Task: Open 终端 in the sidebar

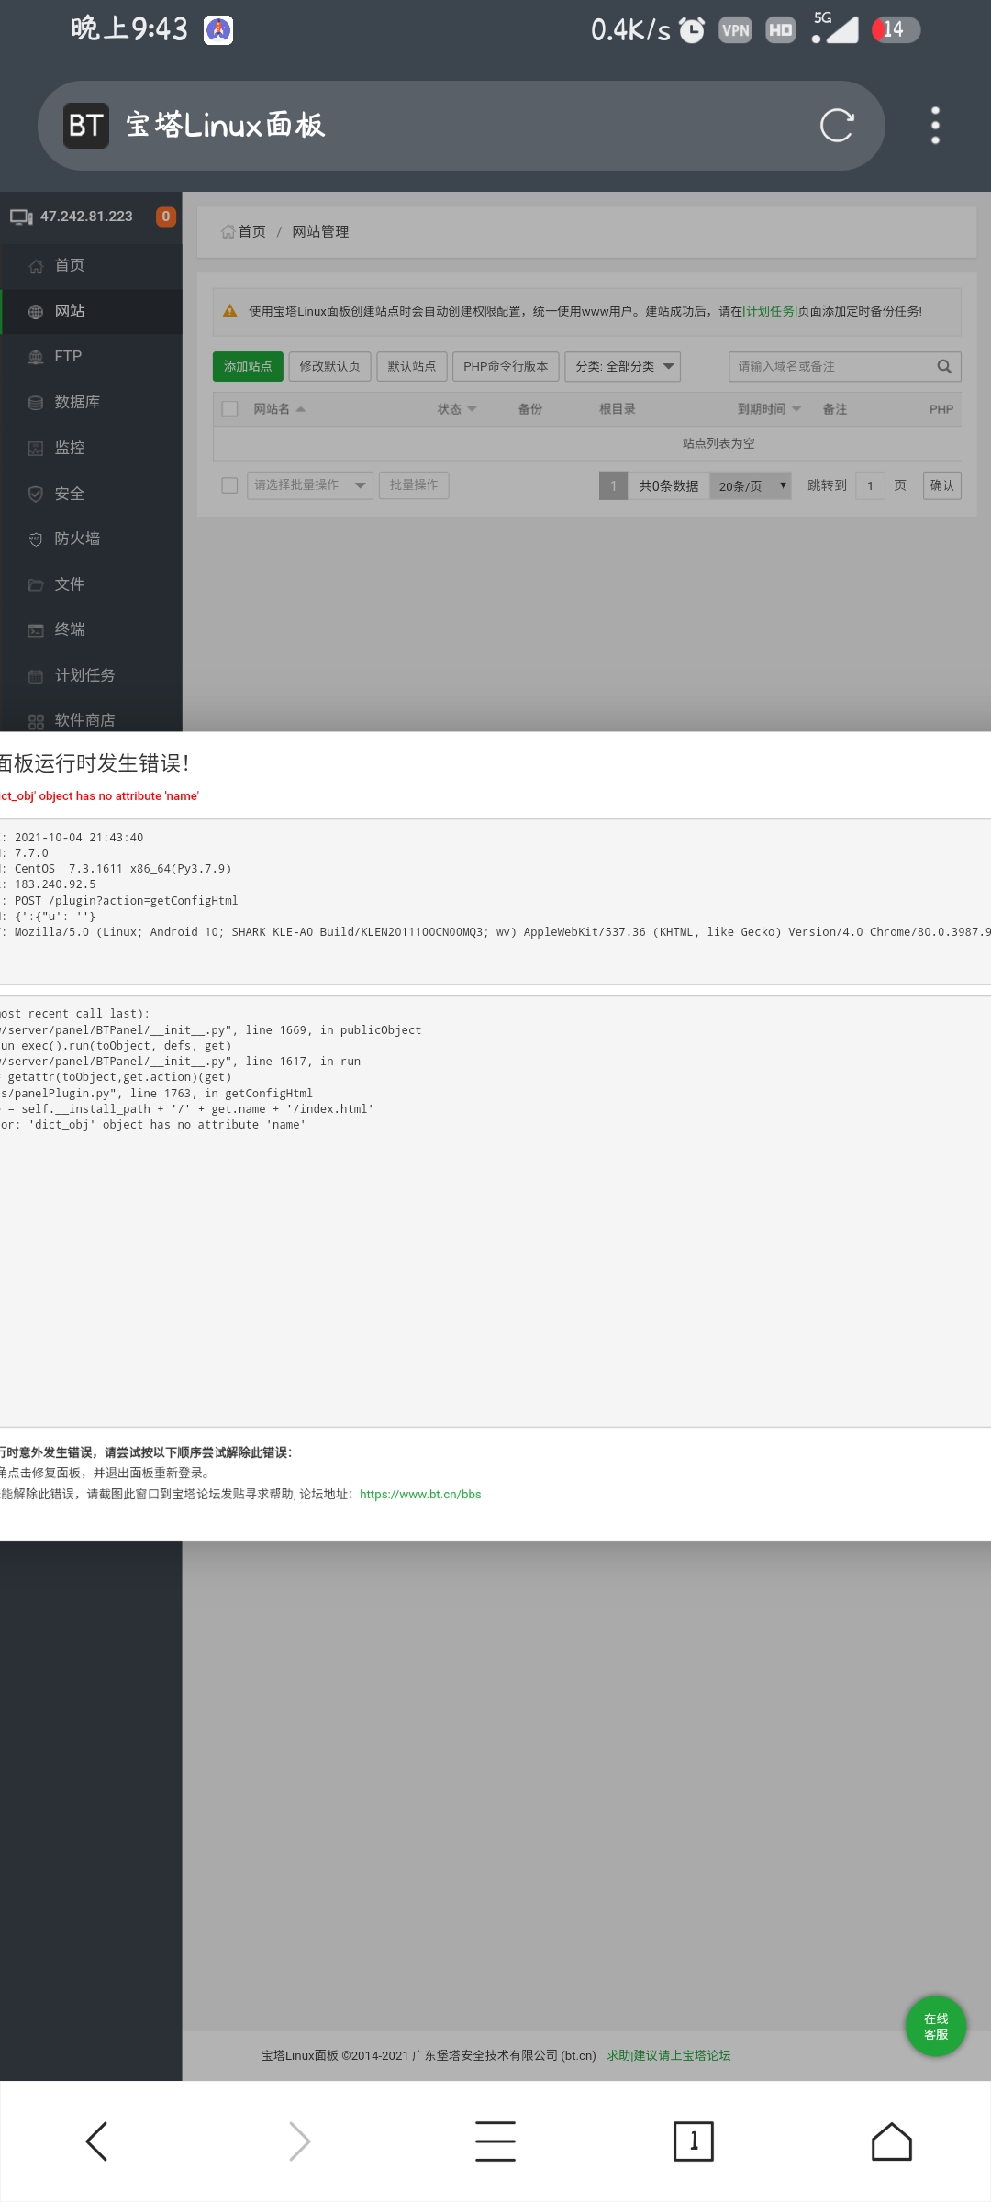Action: [91, 629]
